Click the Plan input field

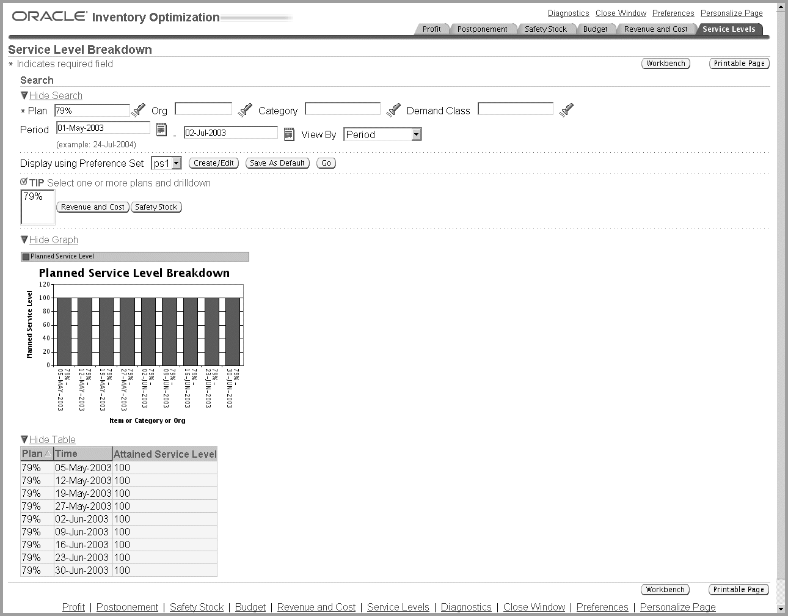pyautogui.click(x=92, y=111)
